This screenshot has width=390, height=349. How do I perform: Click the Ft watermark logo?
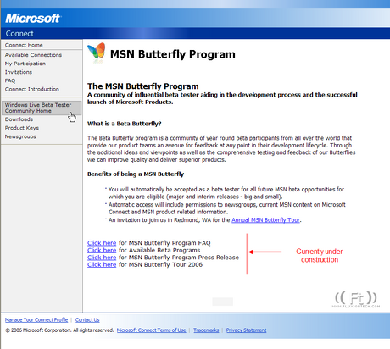pos(356,299)
